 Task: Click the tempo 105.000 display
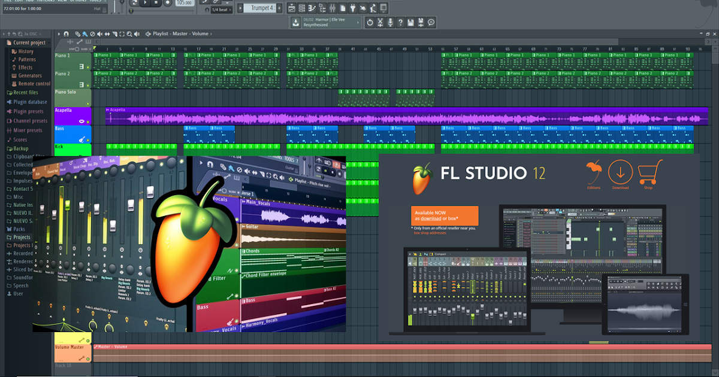(x=185, y=3)
